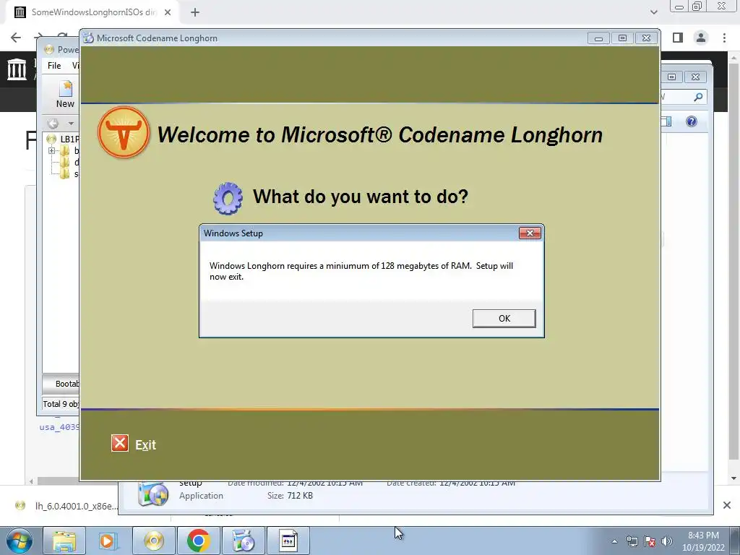The image size is (740, 555).
Task: Click the Longhorn bull logo
Action: point(124,132)
